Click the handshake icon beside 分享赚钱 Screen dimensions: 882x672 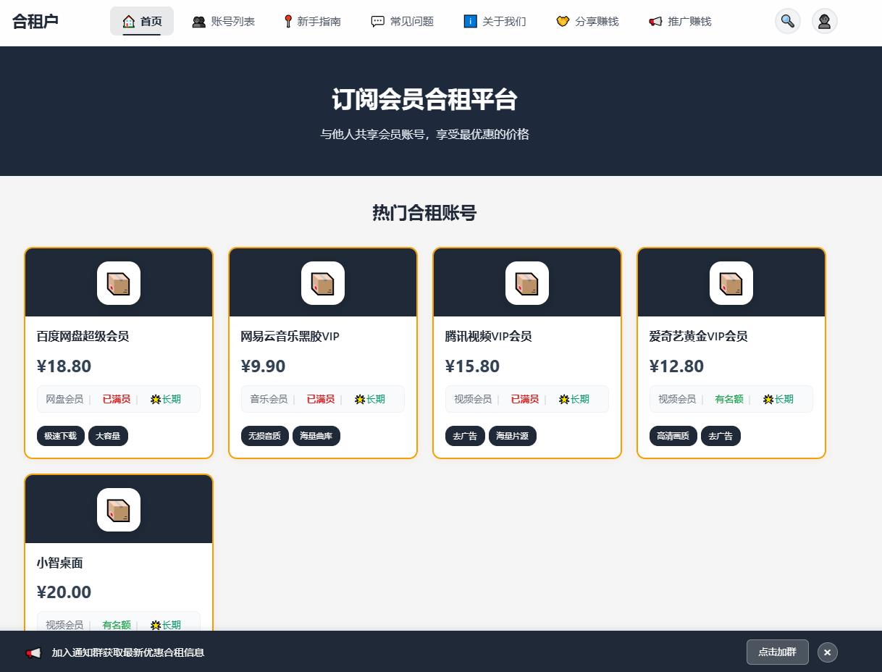coord(563,22)
